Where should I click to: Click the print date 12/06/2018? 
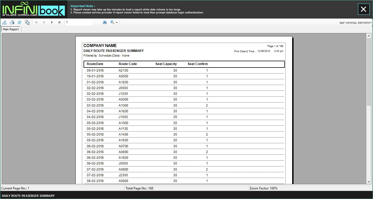pyautogui.click(x=264, y=51)
